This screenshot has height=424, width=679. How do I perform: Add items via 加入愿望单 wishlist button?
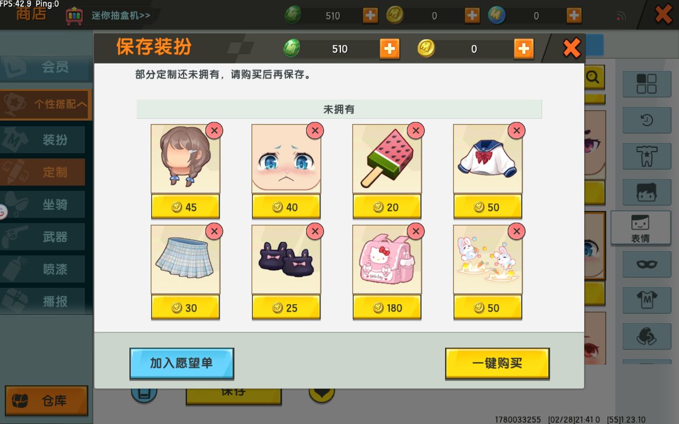[x=181, y=363]
